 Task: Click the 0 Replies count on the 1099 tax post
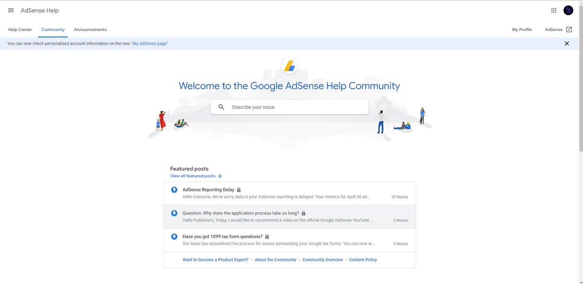tap(401, 244)
